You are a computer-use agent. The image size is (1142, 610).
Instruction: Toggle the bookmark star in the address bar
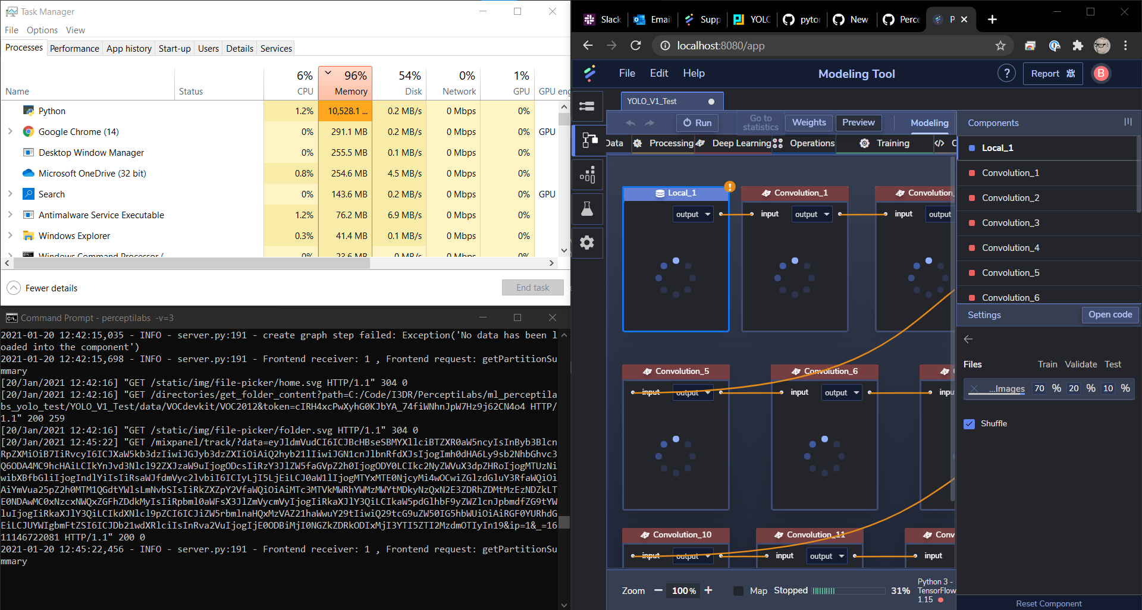[x=1000, y=45]
